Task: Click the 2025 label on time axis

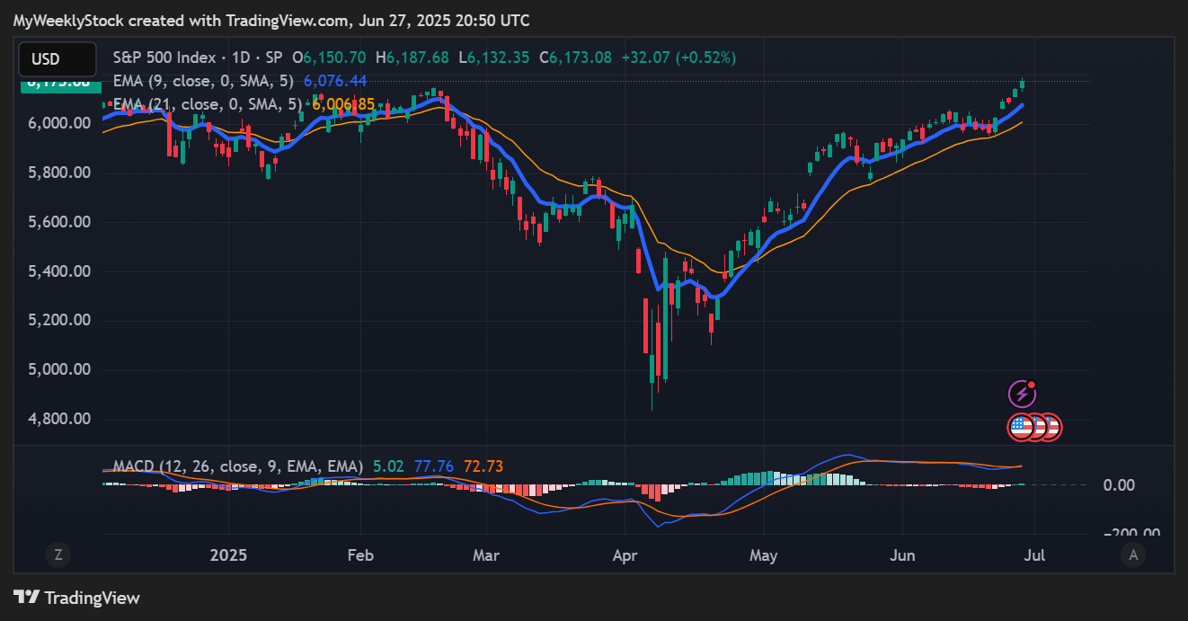Action: [227, 555]
